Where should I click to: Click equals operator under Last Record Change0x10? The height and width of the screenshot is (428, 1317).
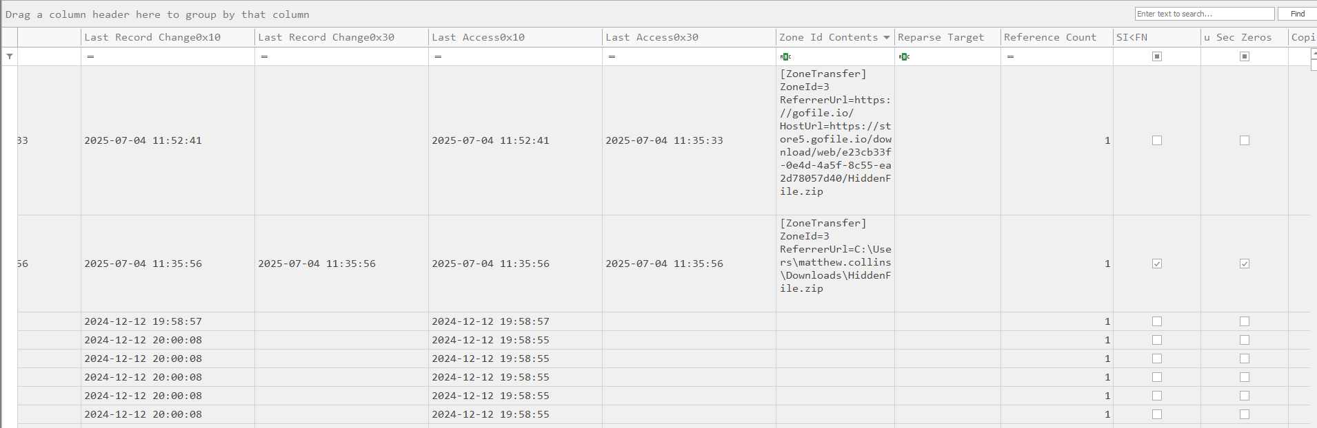pos(90,56)
